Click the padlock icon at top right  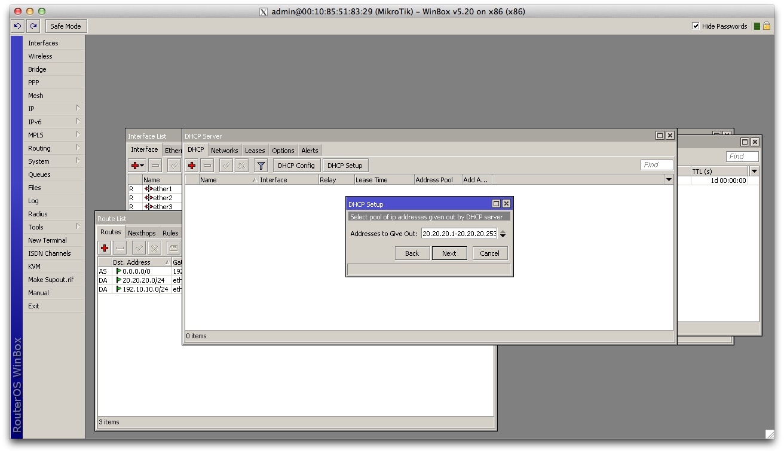(x=767, y=26)
